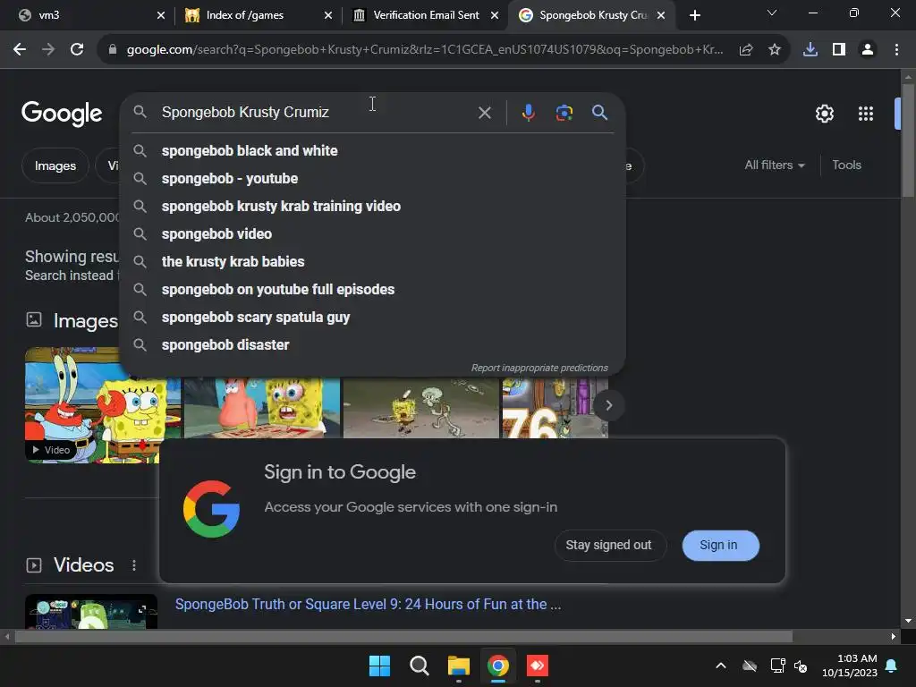Choose suggestion spongebob black and white
The image size is (916, 687).
(372, 150)
